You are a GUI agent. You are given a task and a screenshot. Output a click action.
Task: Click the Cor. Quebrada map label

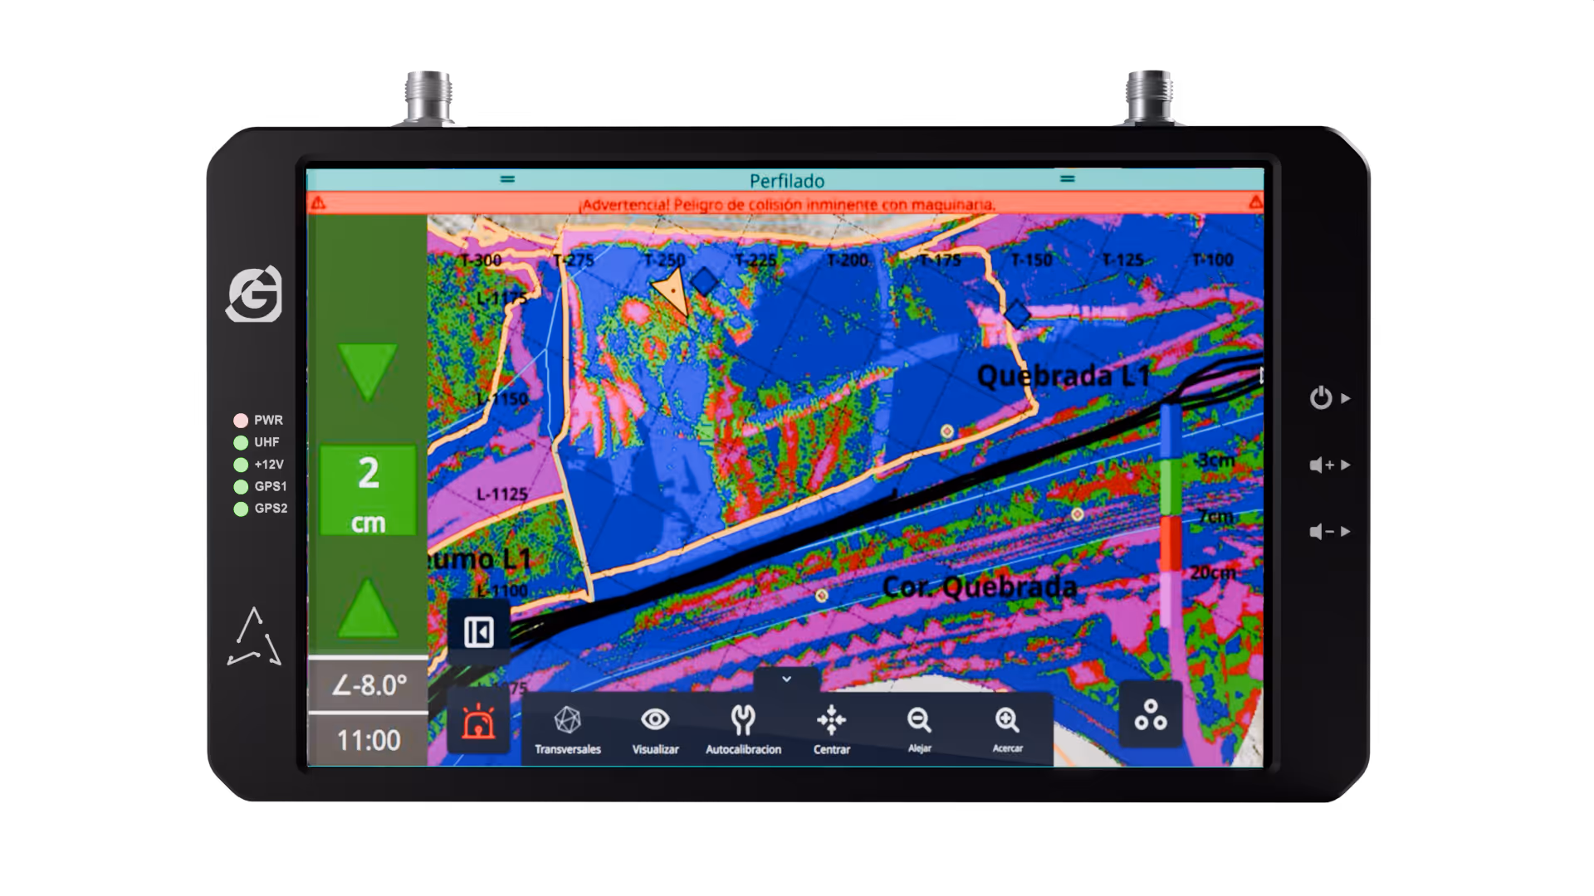pos(979,587)
